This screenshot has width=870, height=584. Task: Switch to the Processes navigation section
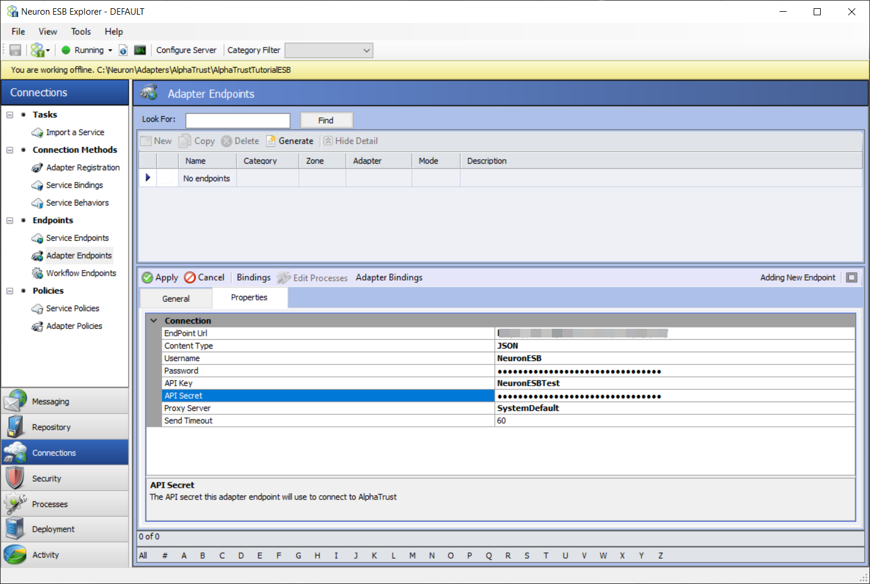coord(65,504)
